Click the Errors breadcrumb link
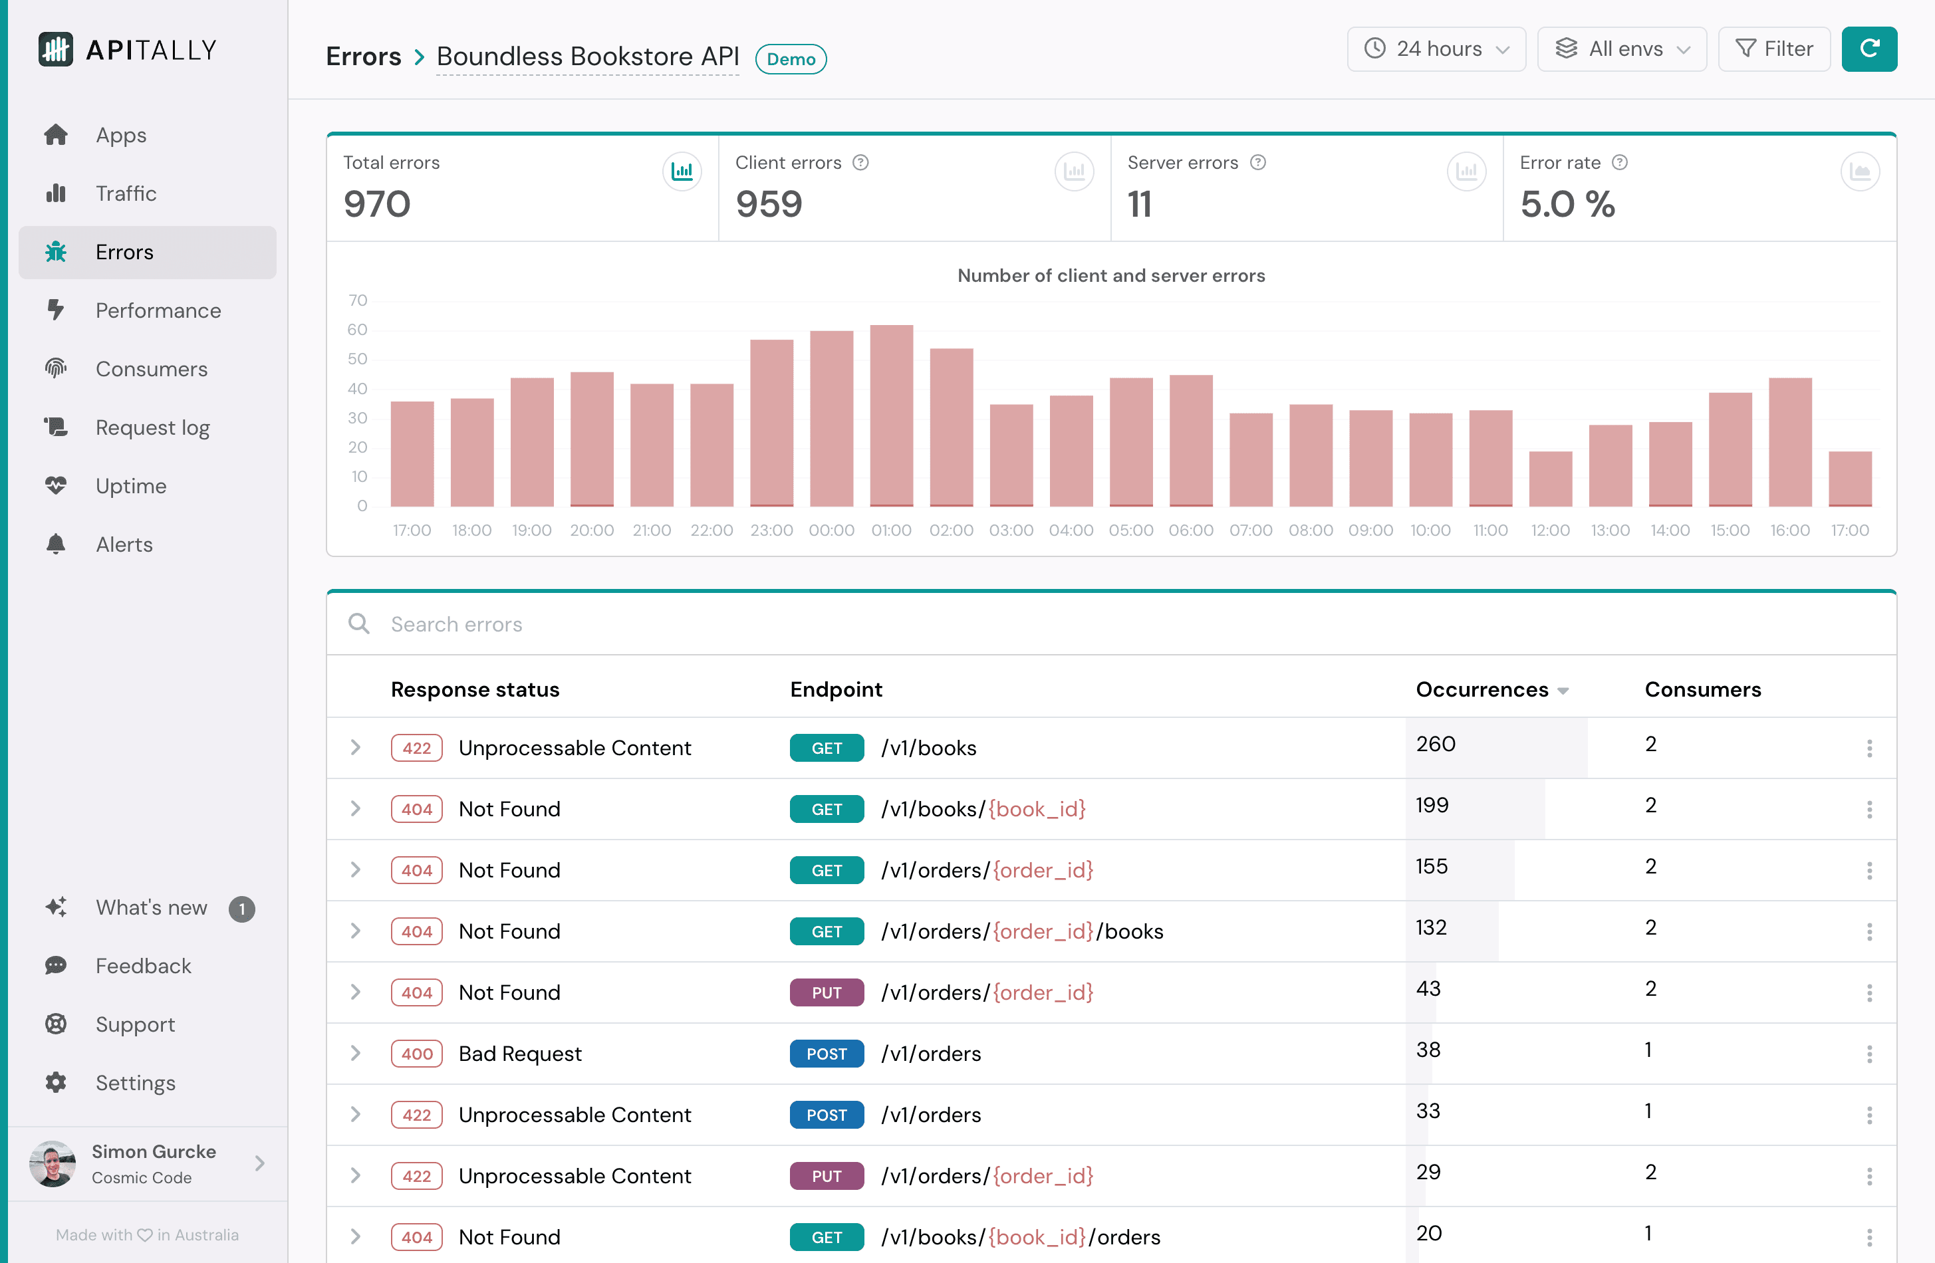Viewport: 1935px width, 1263px height. [364, 56]
